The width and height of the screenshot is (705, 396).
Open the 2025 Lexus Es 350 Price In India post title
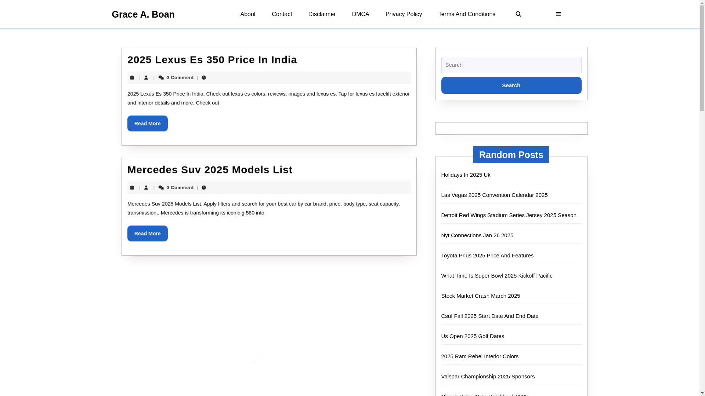[x=212, y=59]
